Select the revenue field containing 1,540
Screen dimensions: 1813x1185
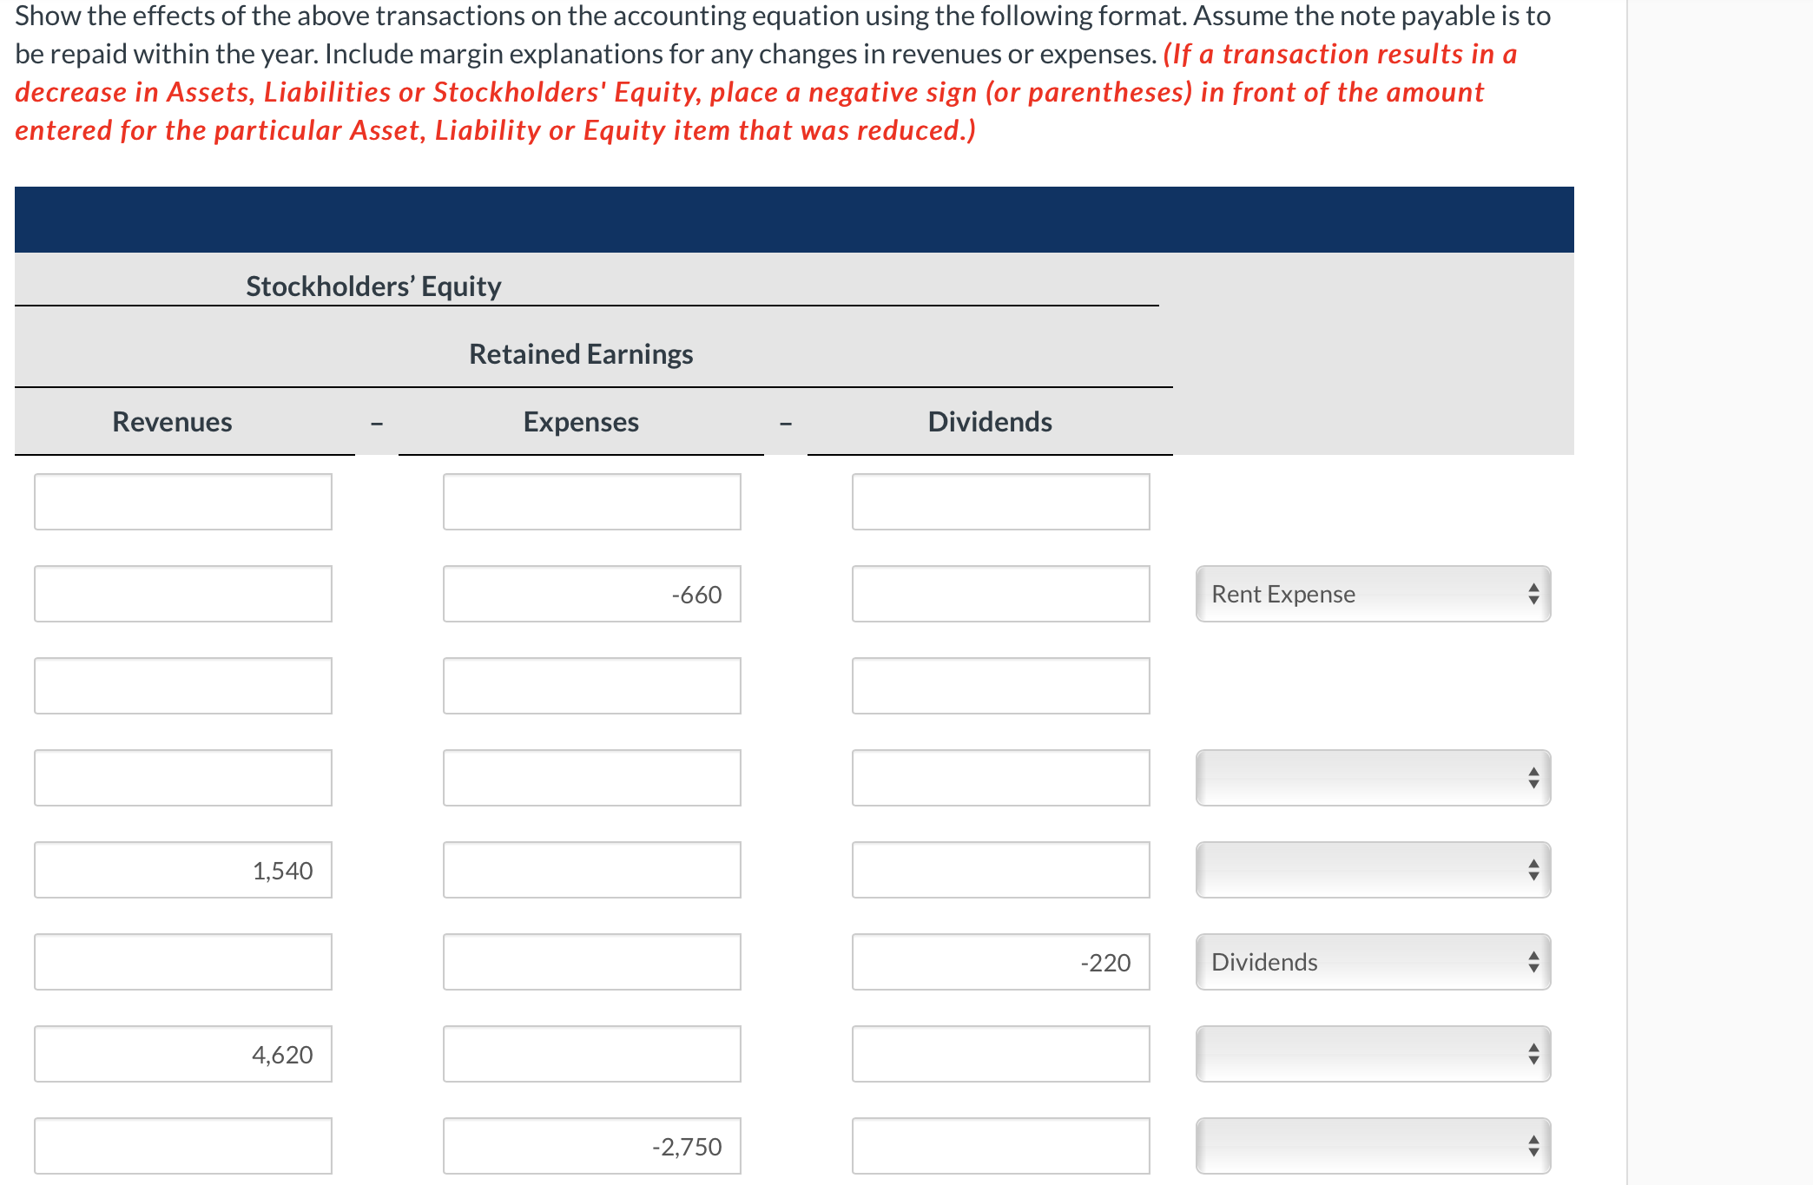(182, 870)
